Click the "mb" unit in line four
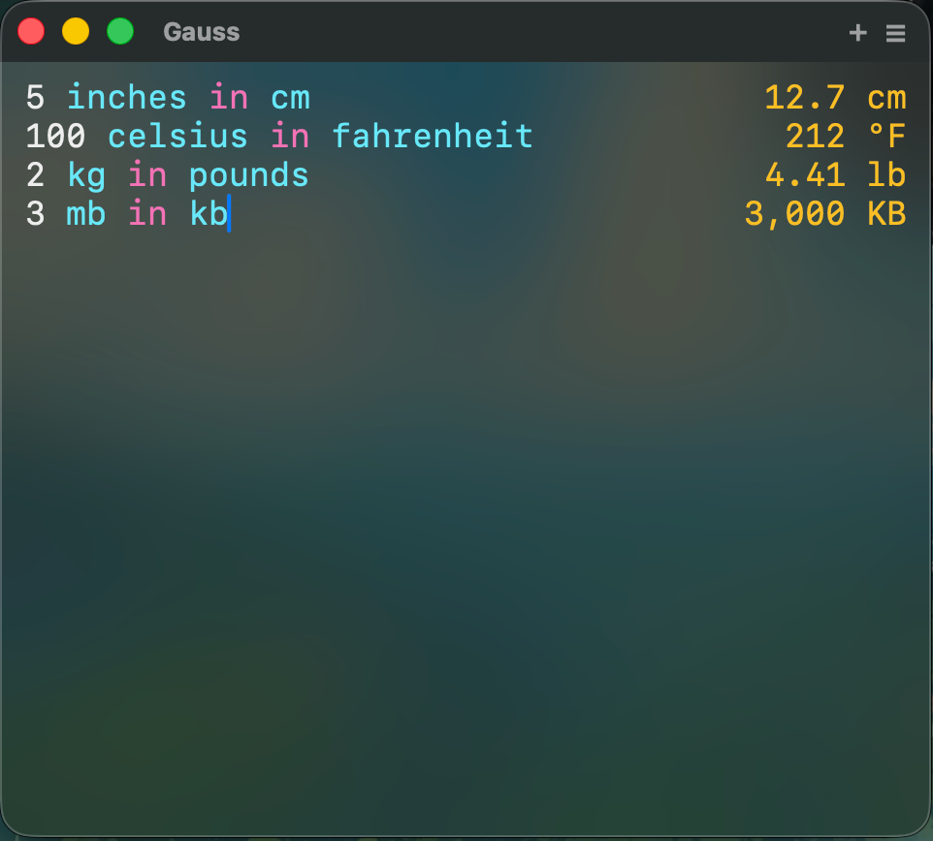The image size is (933, 841). pyautogui.click(x=86, y=213)
